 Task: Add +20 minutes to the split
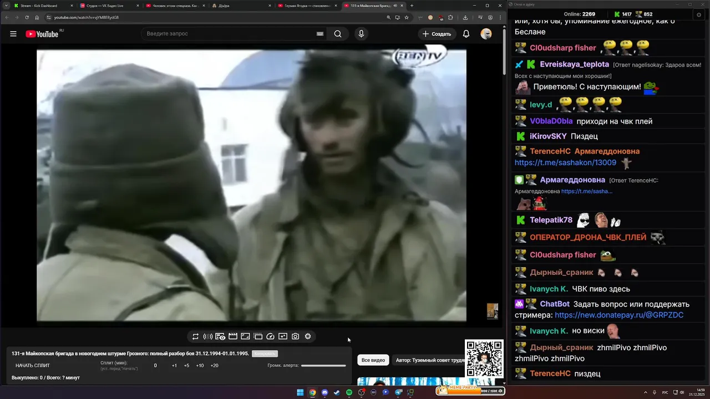[x=214, y=366]
